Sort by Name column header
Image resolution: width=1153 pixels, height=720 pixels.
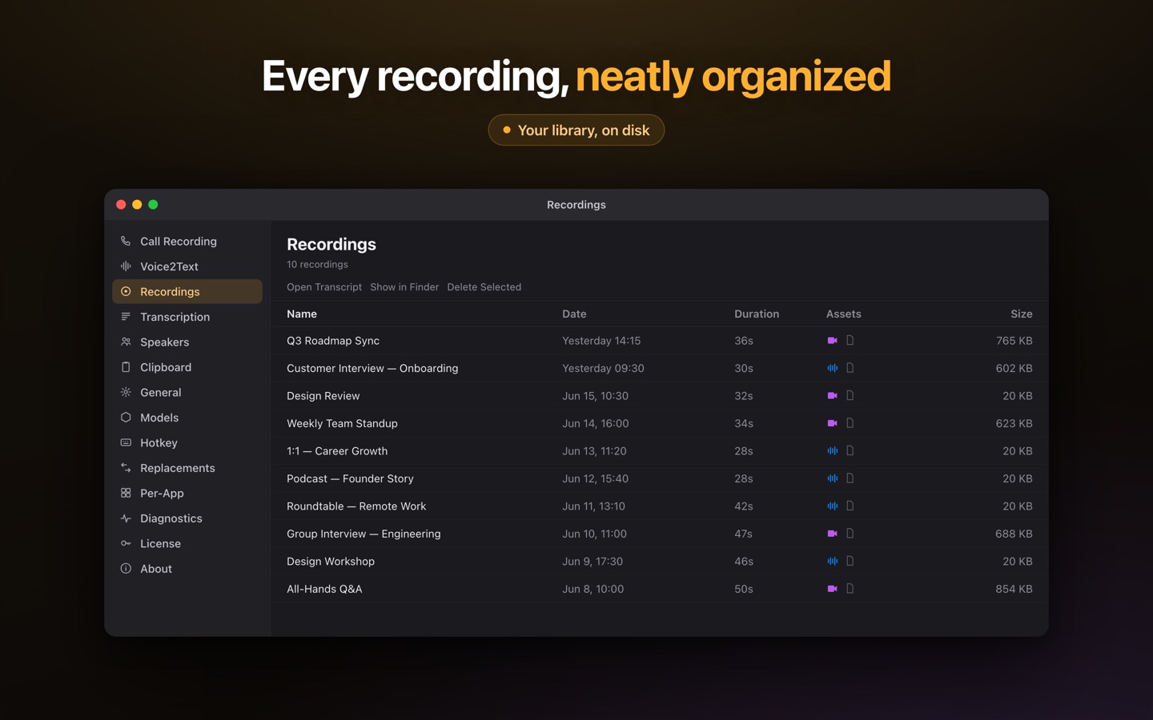click(x=302, y=314)
